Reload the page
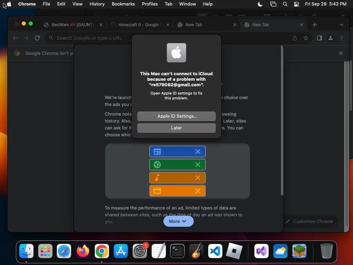353x265 pixels. [37, 38]
